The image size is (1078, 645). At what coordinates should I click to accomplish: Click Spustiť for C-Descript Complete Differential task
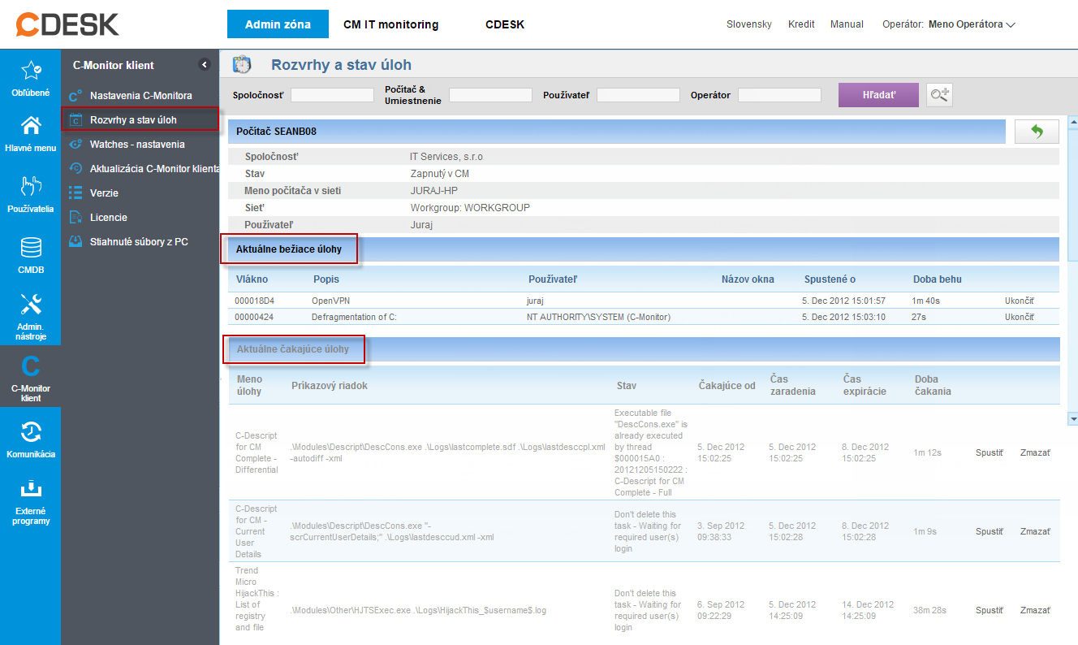tap(990, 452)
